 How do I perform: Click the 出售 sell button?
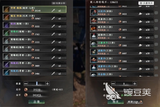[x=37, y=102]
